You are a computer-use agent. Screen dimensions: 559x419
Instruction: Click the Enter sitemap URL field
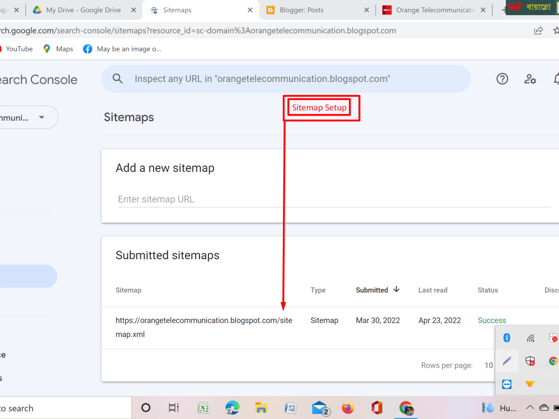[334, 199]
